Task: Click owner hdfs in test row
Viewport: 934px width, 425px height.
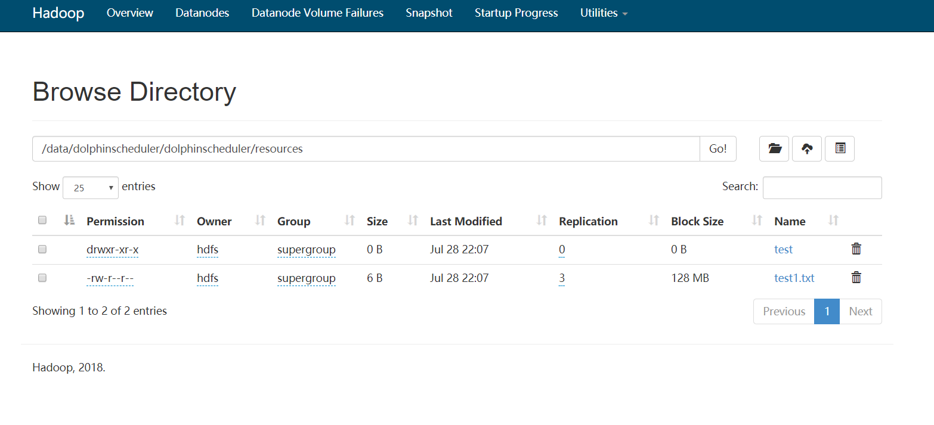Action: [208, 249]
